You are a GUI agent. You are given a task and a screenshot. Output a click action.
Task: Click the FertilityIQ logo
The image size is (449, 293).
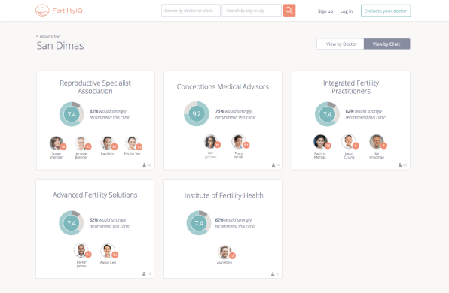(59, 11)
